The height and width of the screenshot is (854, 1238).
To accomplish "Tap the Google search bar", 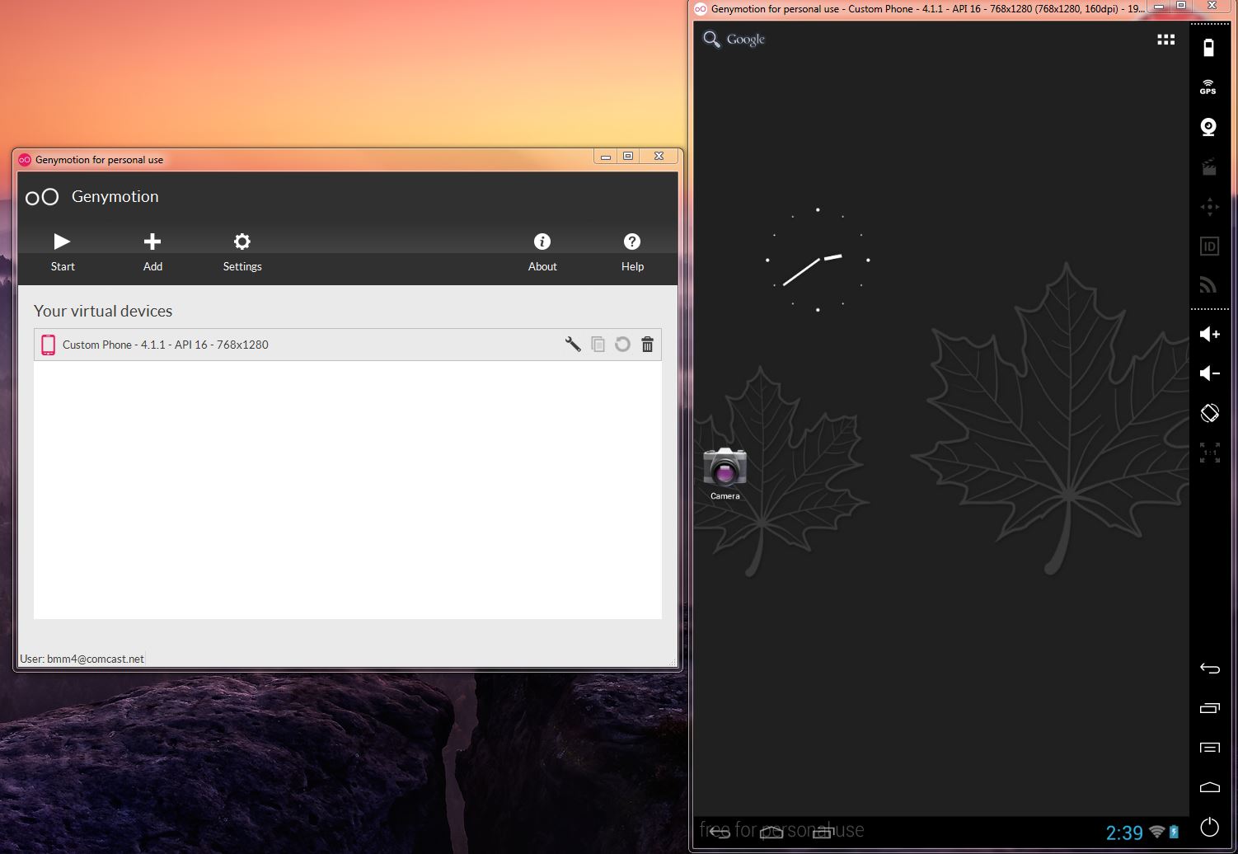I will pos(734,40).
